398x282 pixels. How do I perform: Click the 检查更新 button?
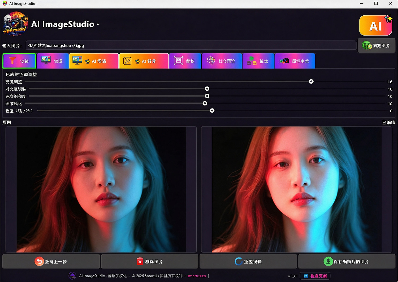tap(315, 276)
